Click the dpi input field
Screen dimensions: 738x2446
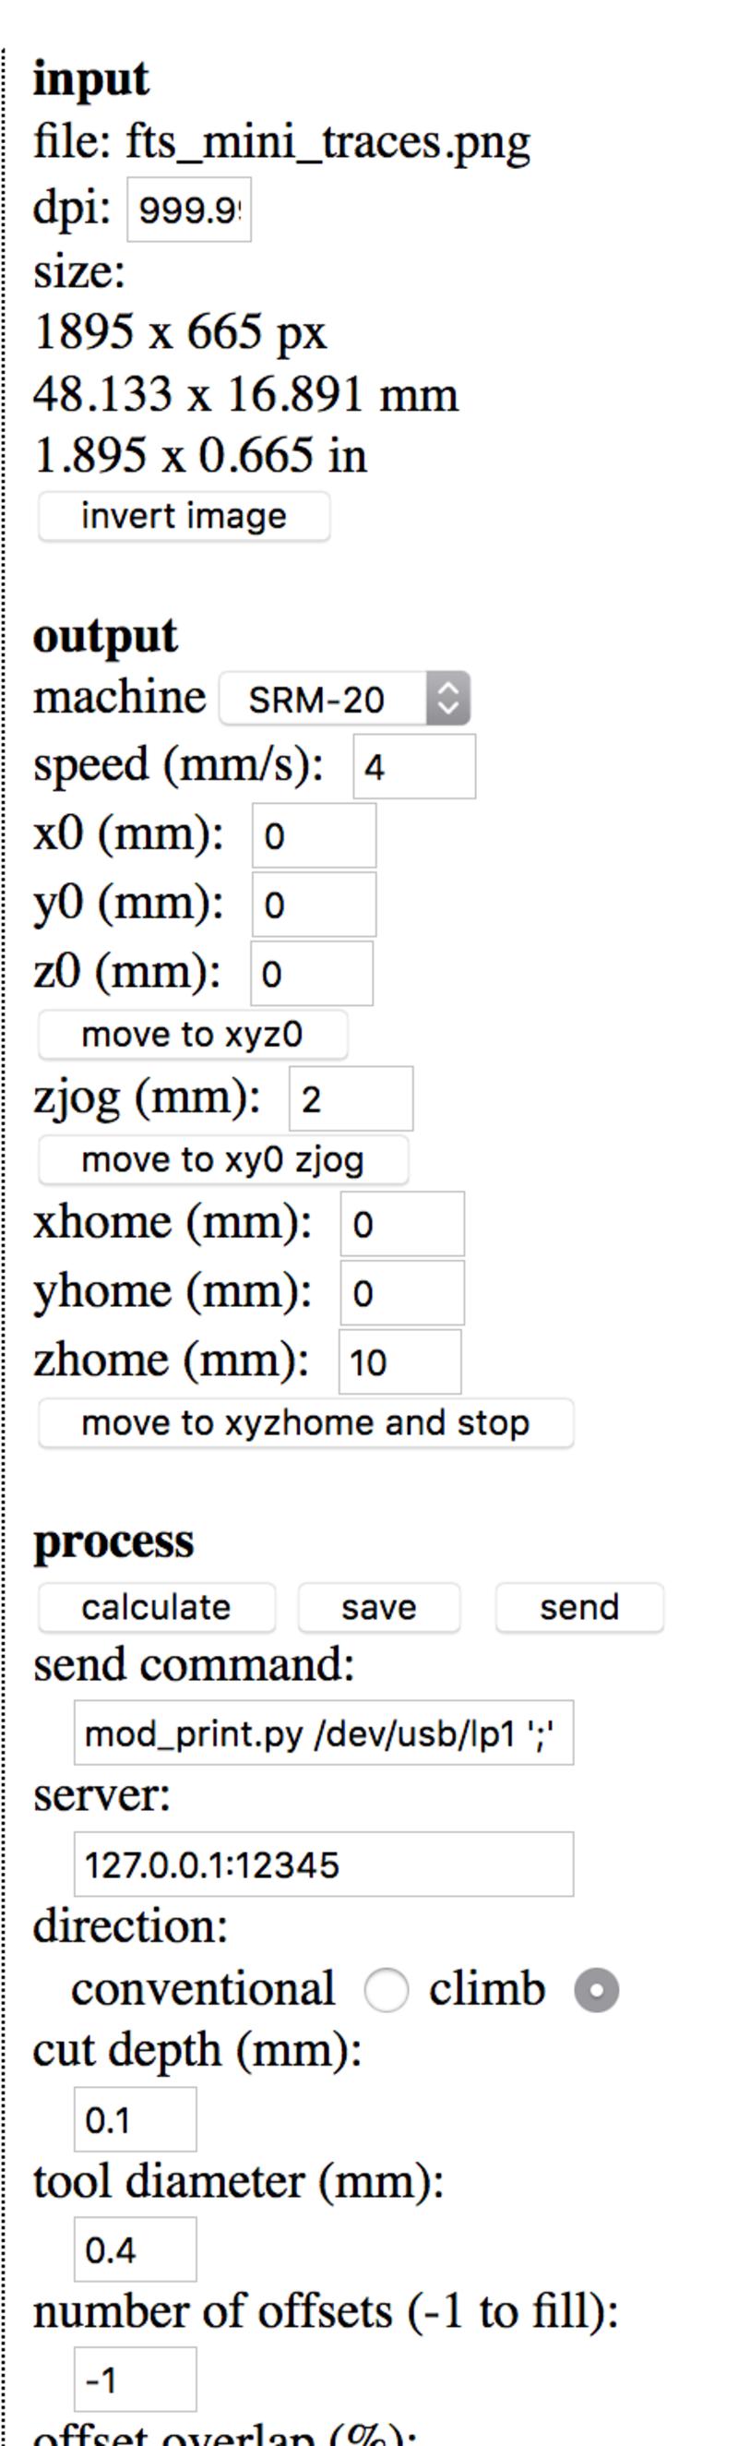click(189, 210)
